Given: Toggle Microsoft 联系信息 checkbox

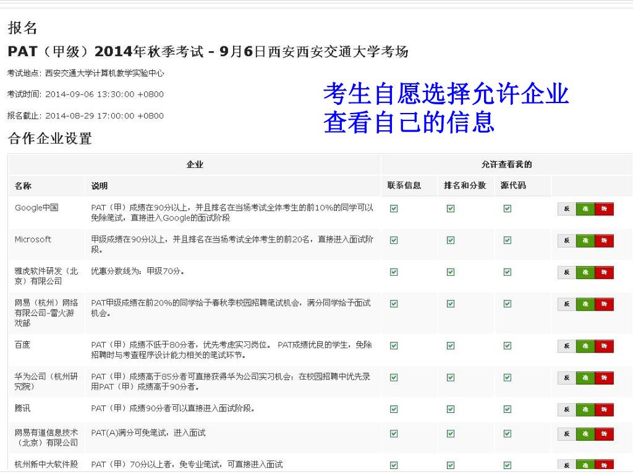Looking at the screenshot, I should click(x=394, y=240).
